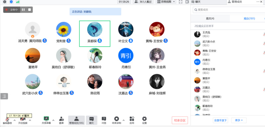Toggle unmute microphone (解除静音) button

click(x=7, y=120)
